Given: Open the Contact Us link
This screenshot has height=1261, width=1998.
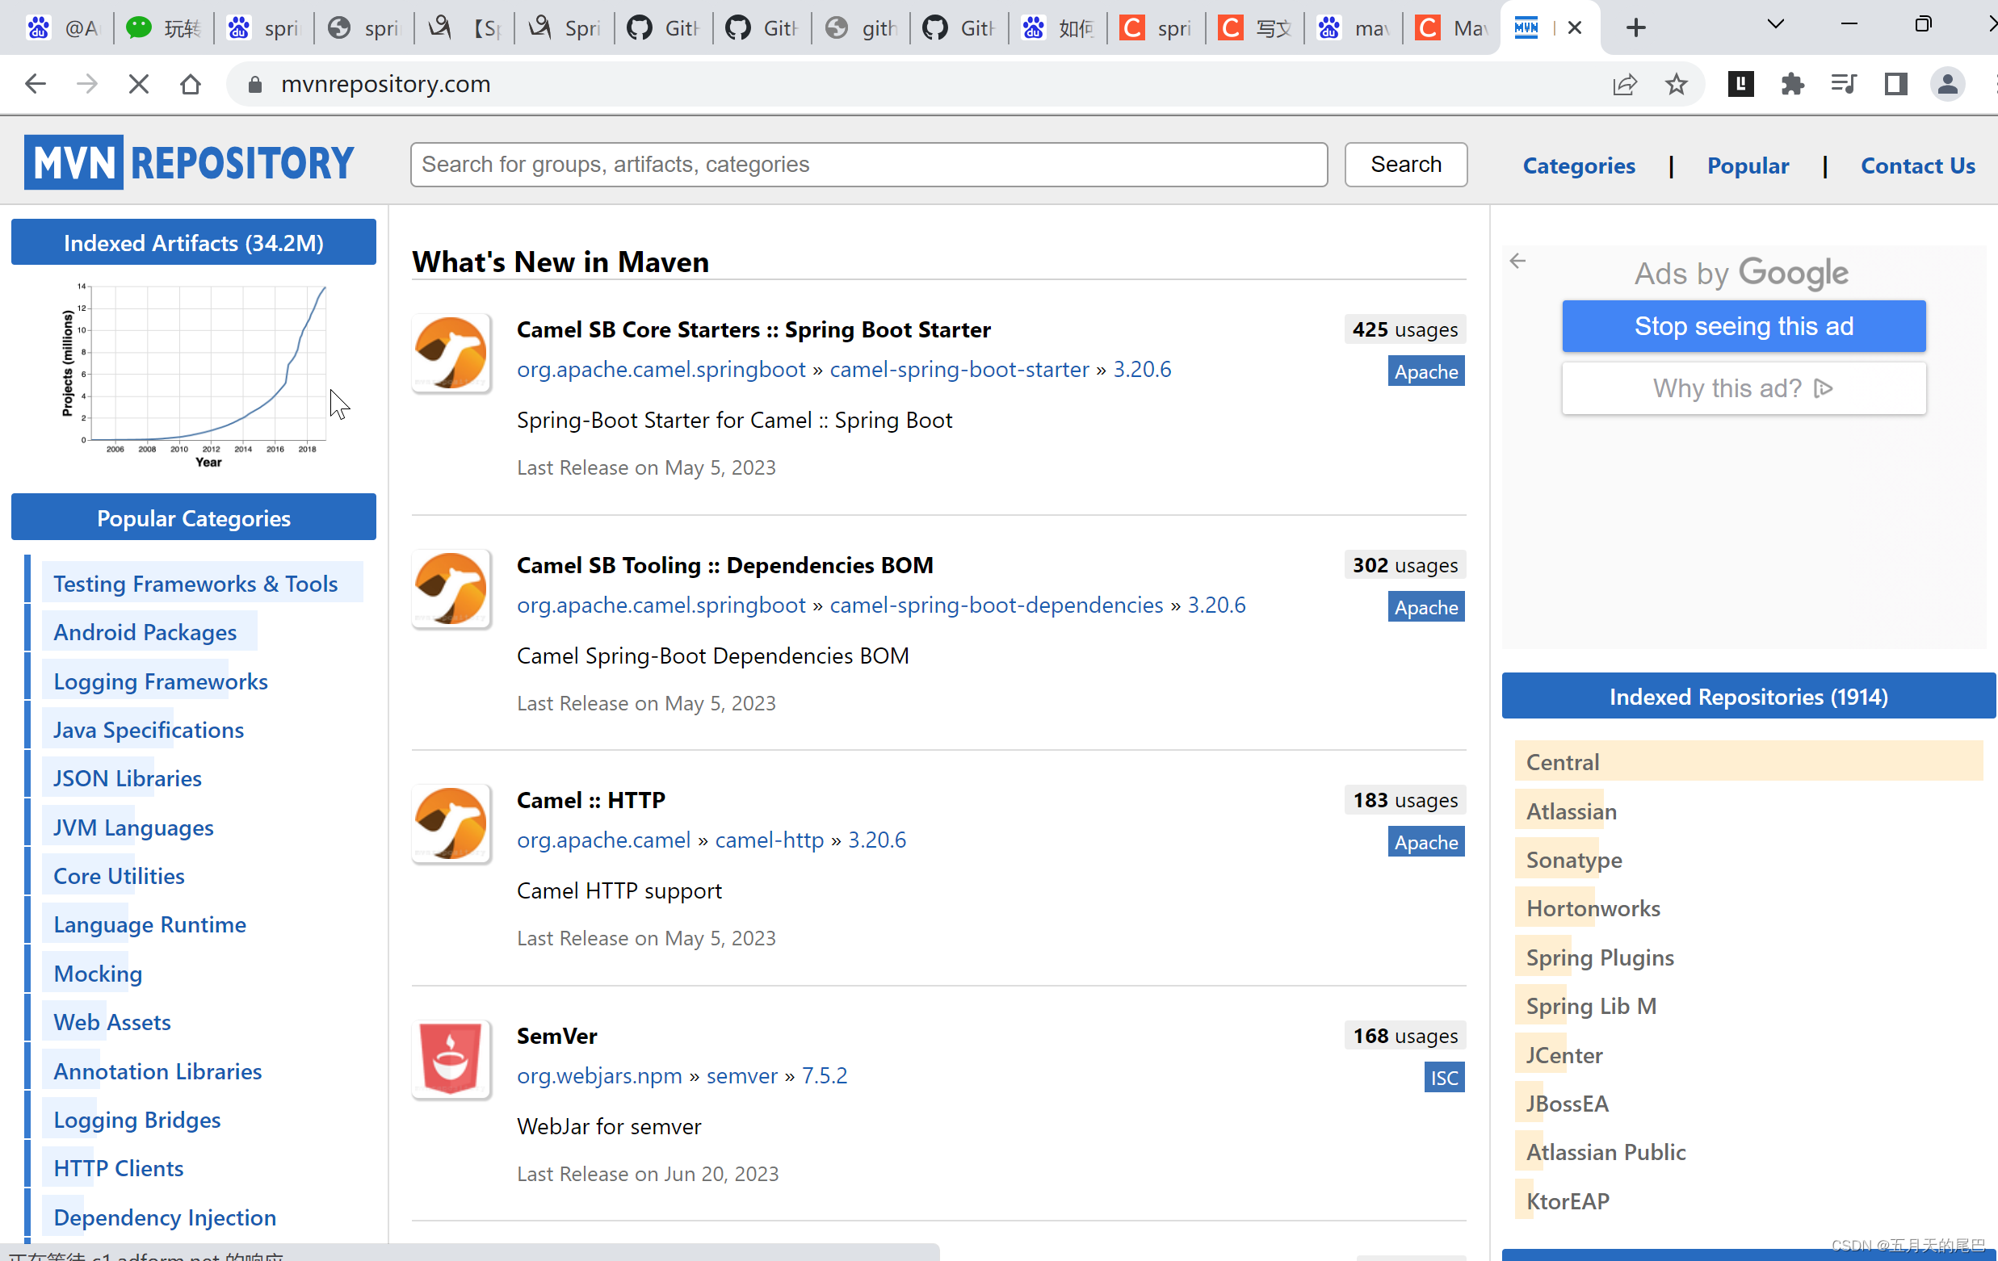Looking at the screenshot, I should tap(1917, 165).
